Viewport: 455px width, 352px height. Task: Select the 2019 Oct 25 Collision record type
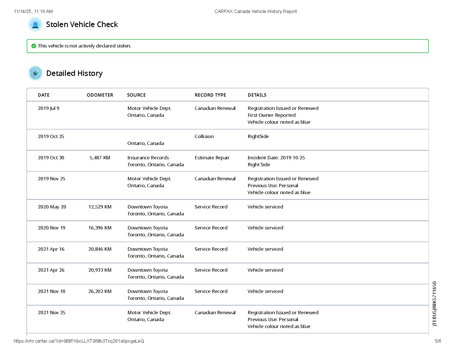[x=204, y=136]
